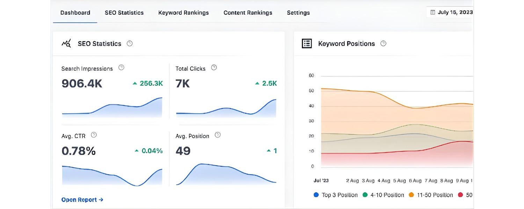Open the calendar icon beside July 15, 2023
Screen dimensions: 524x209
click(x=432, y=11)
